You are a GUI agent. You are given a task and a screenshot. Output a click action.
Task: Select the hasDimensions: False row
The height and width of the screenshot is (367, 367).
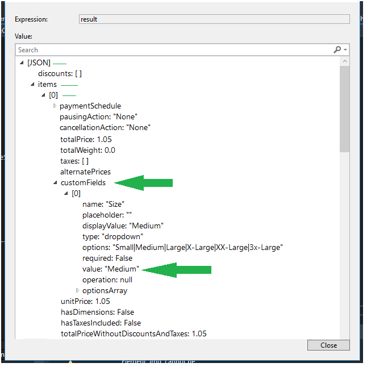click(x=97, y=312)
